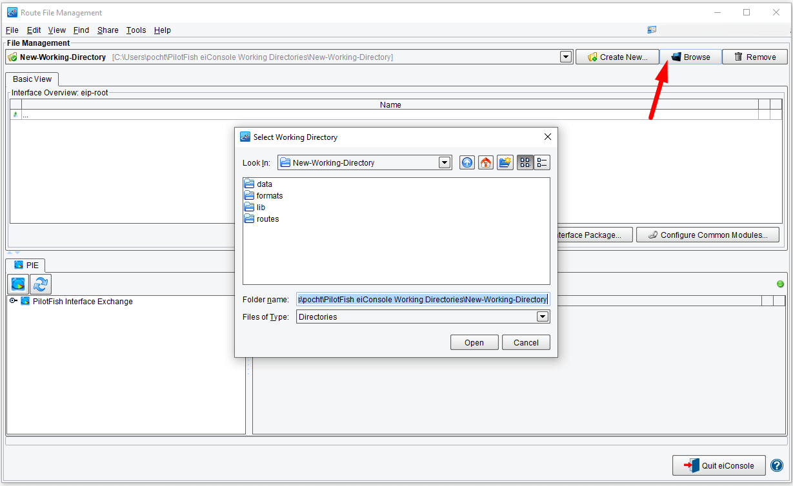
Task: Click Open in the directory dialog
Action: tap(474, 342)
